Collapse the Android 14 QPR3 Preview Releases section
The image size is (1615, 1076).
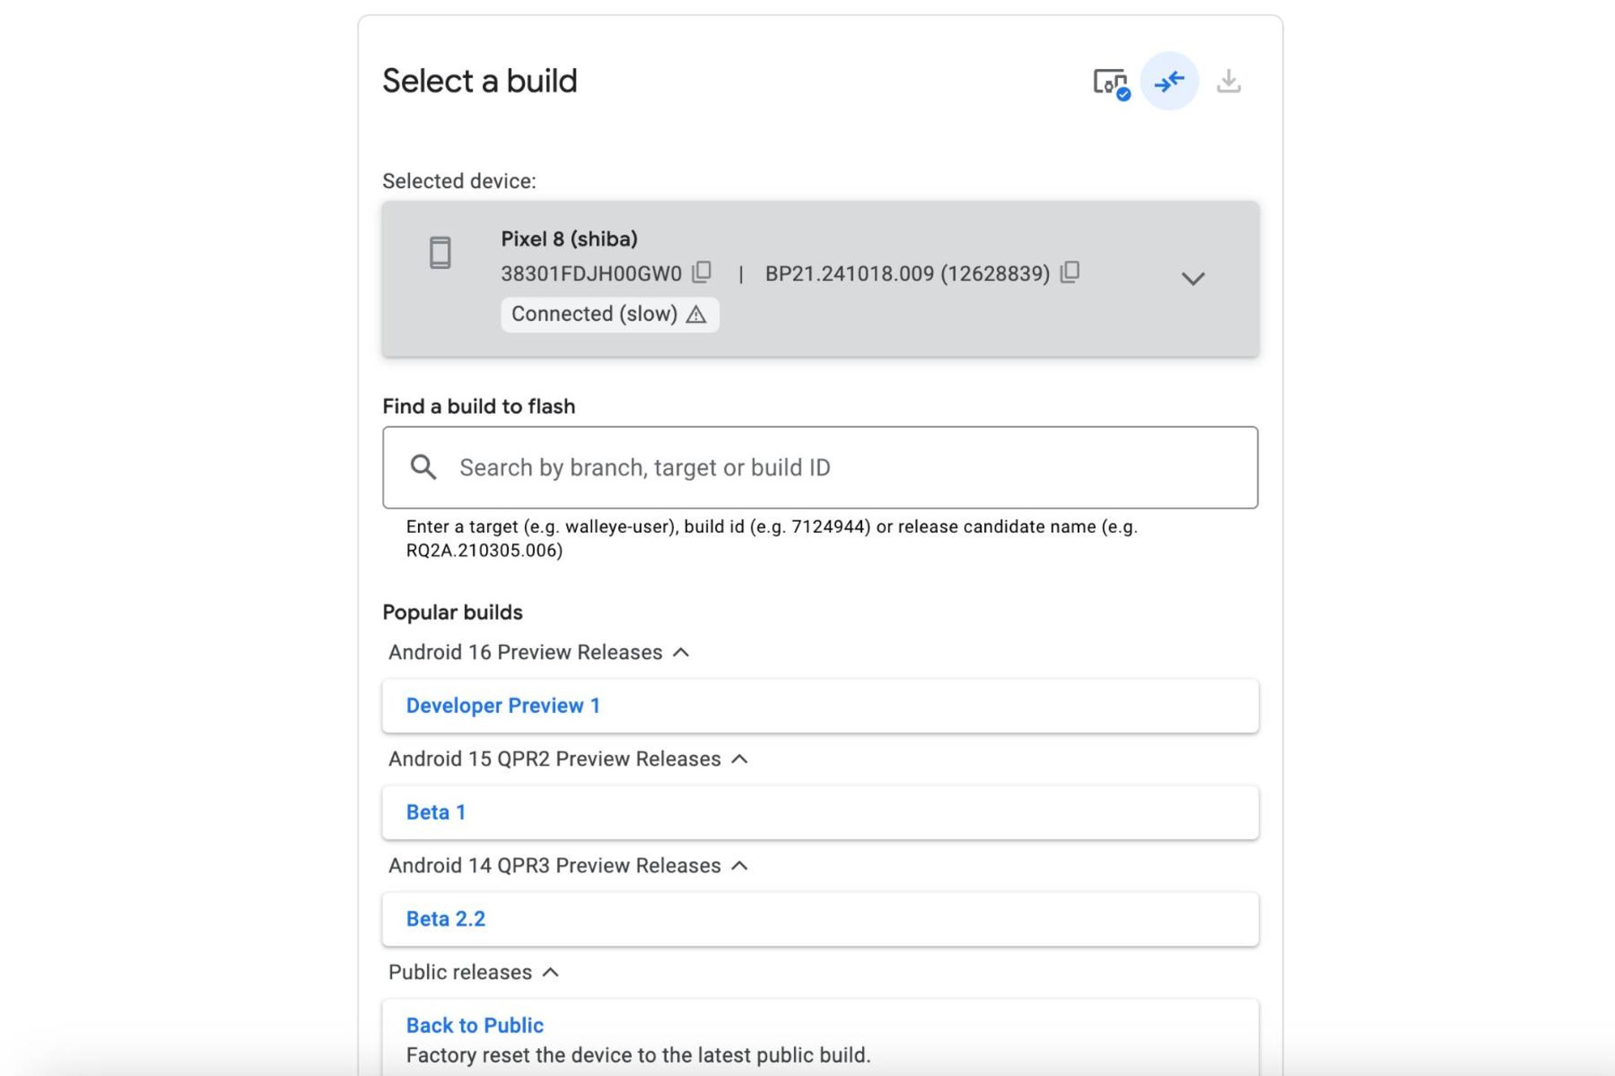[x=739, y=865]
